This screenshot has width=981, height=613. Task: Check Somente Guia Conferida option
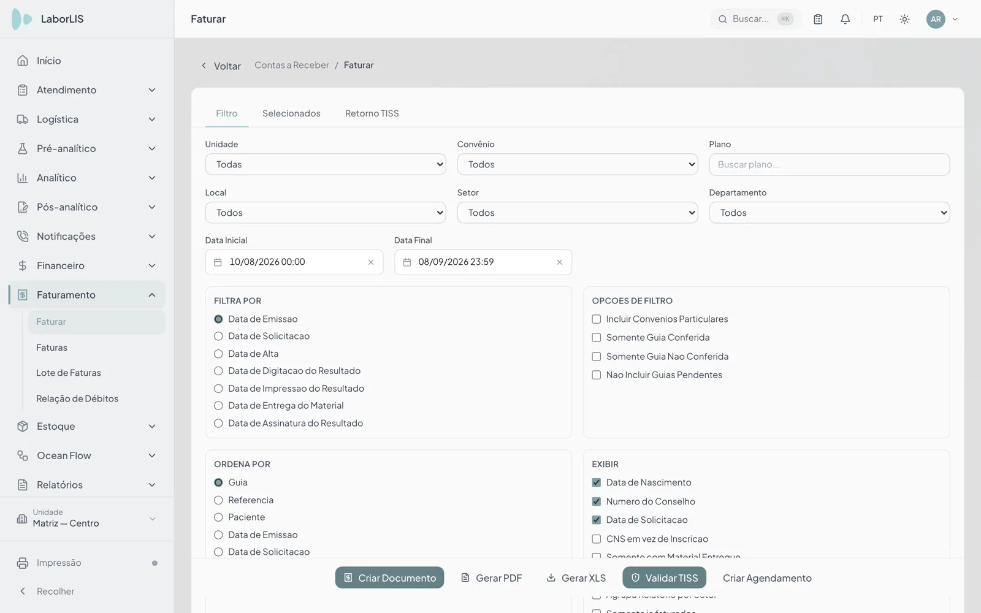pos(596,338)
